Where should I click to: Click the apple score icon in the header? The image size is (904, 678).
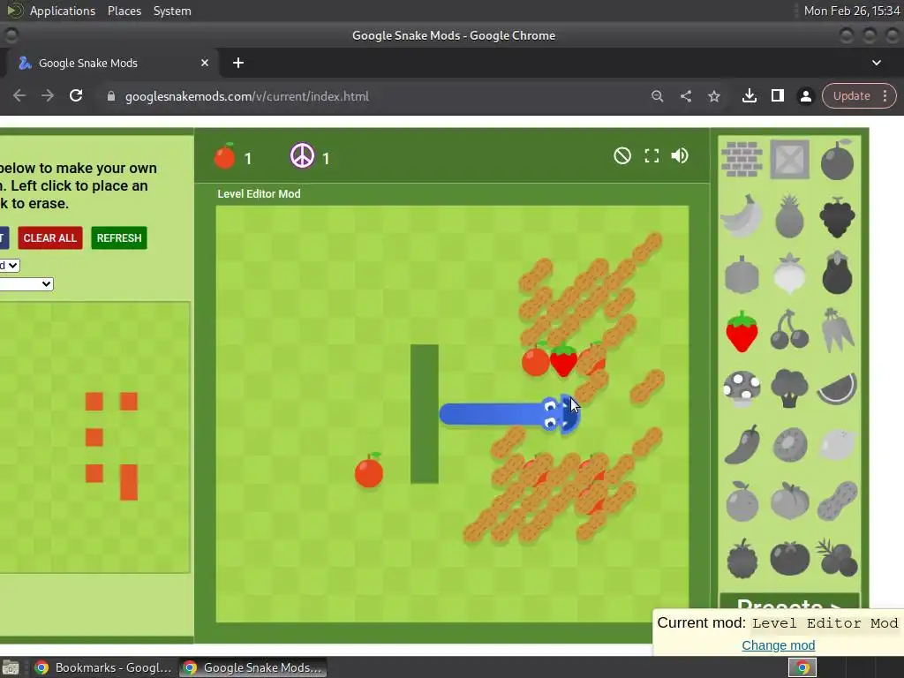[225, 155]
